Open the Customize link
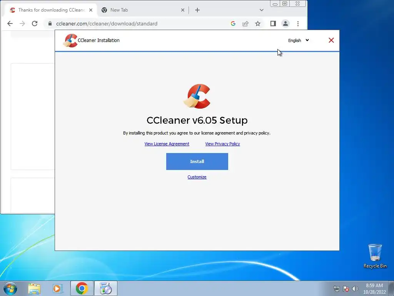 tap(197, 177)
